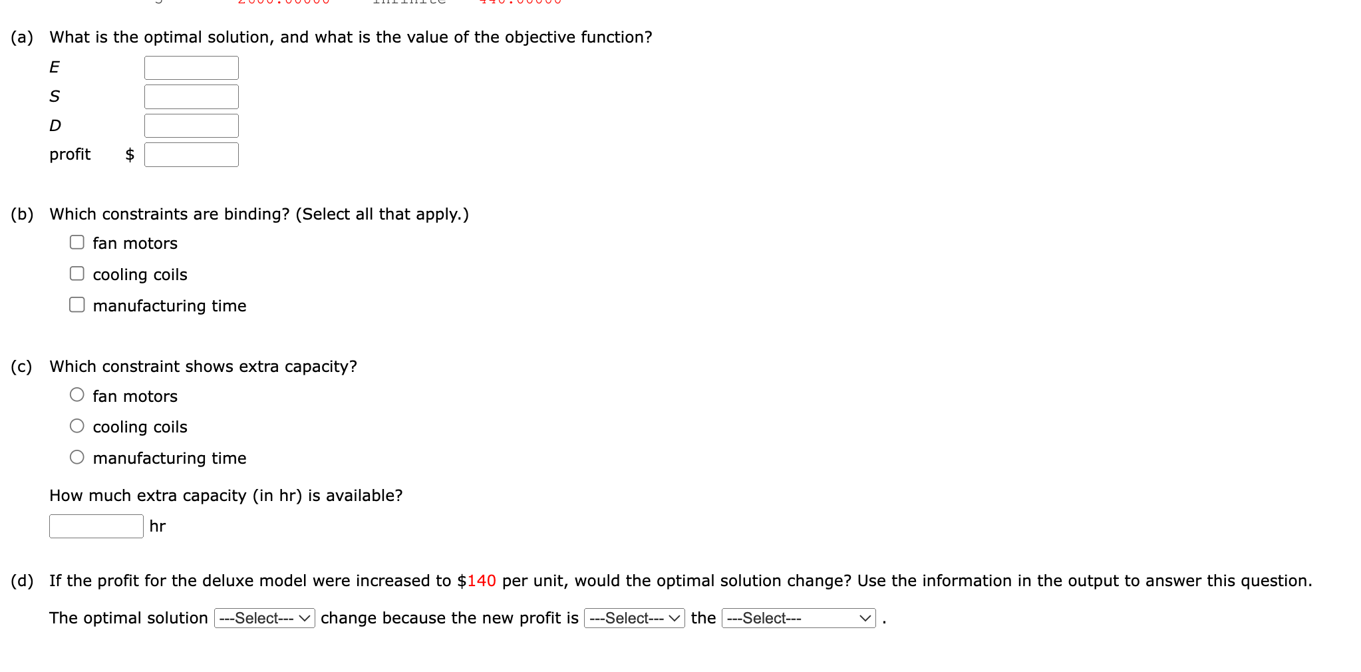The image size is (1361, 672).
Task: Click the E value input field
Action: tap(191, 67)
